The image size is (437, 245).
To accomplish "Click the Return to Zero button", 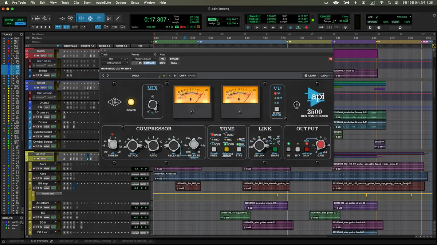I will [257, 27].
